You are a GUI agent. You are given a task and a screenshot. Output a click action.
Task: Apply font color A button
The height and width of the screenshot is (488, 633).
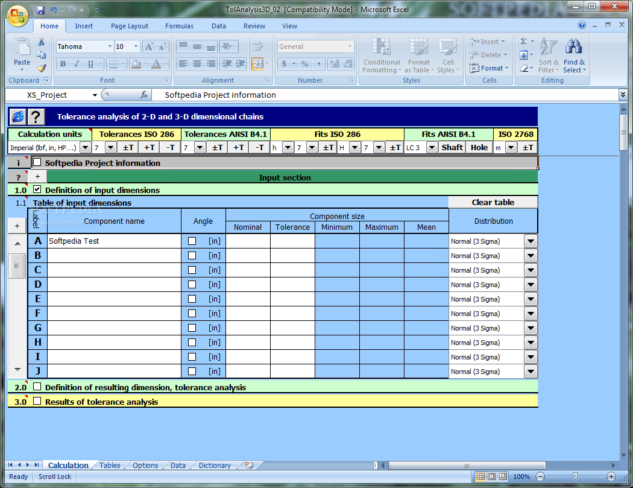point(156,64)
